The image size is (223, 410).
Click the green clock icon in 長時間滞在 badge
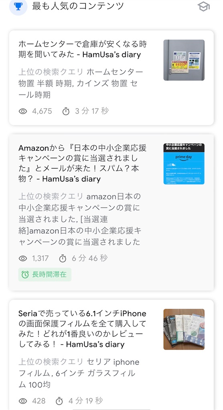[x=25, y=275]
